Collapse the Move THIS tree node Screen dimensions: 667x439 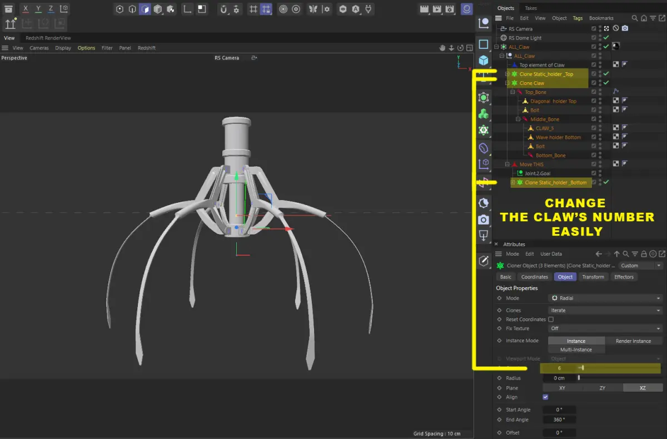(x=507, y=164)
